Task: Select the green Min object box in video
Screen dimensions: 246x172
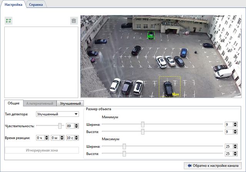Action: [x=151, y=35]
